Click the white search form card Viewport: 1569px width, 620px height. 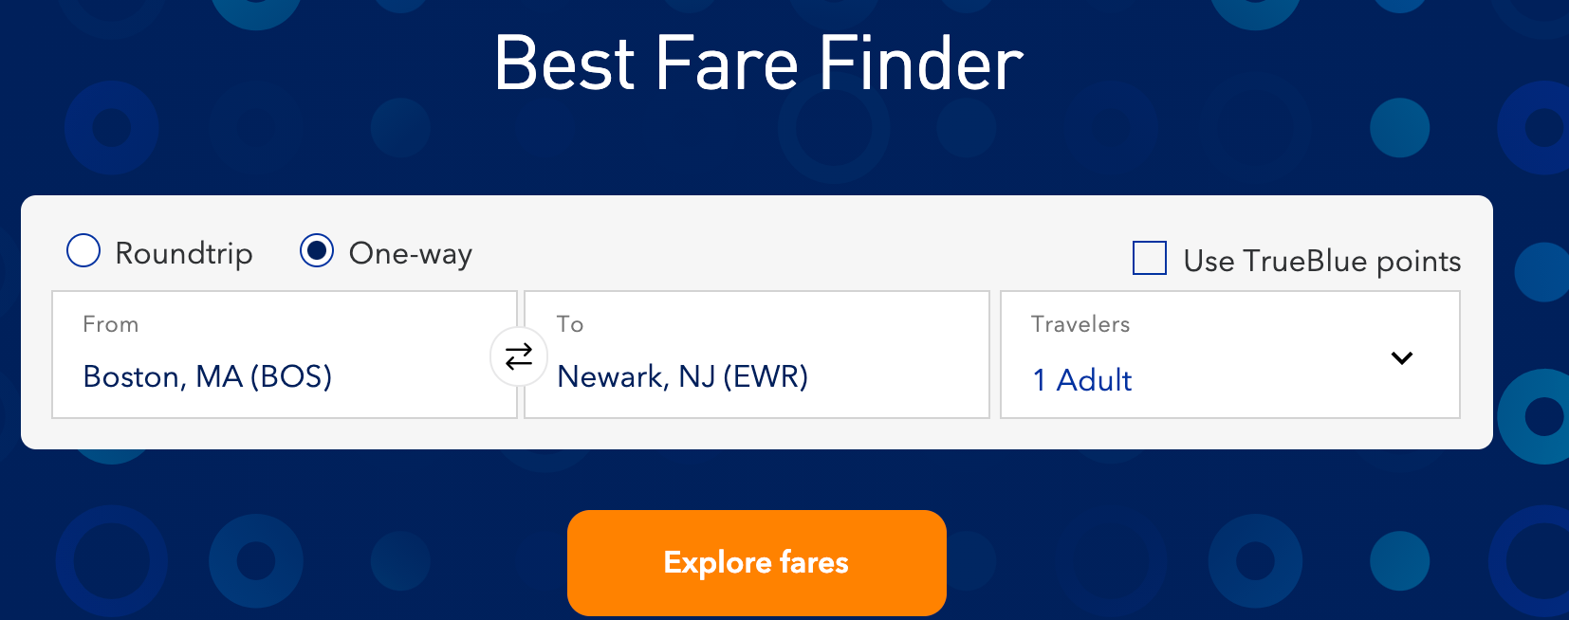point(757,322)
